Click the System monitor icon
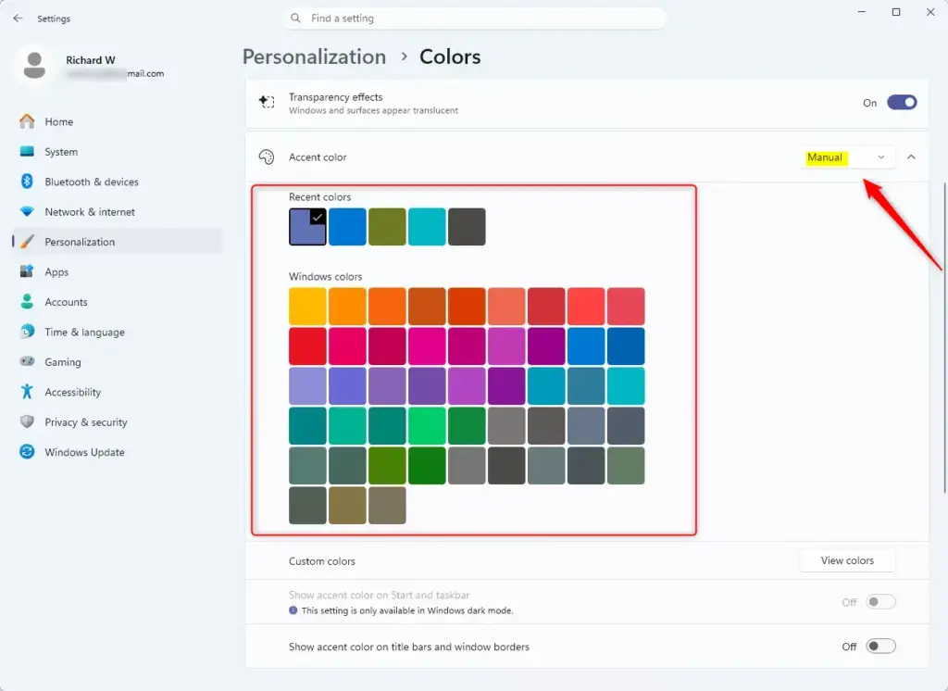Screen dimensions: 948x691 click(27, 151)
